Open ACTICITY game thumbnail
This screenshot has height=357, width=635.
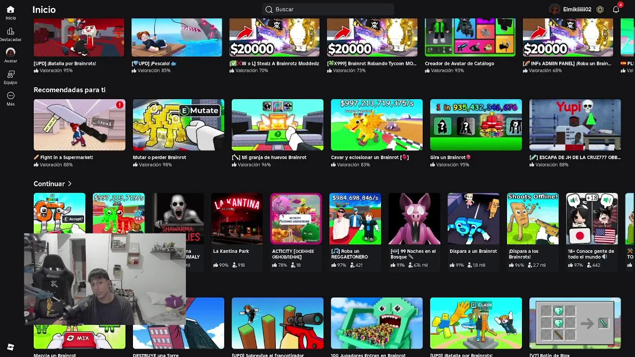point(296,219)
